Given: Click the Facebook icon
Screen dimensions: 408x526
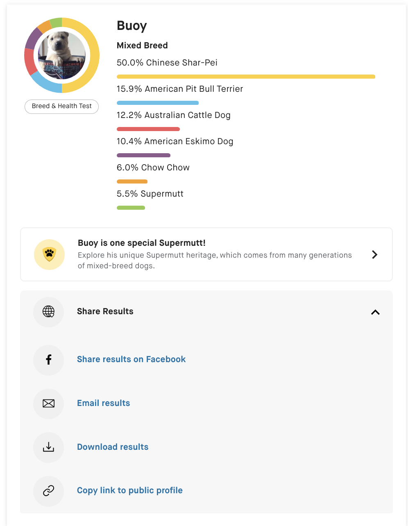Looking at the screenshot, I should point(48,360).
